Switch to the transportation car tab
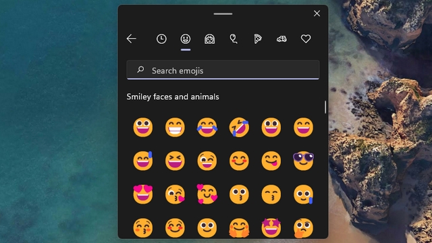Image resolution: width=432 pixels, height=243 pixels. pos(281,39)
